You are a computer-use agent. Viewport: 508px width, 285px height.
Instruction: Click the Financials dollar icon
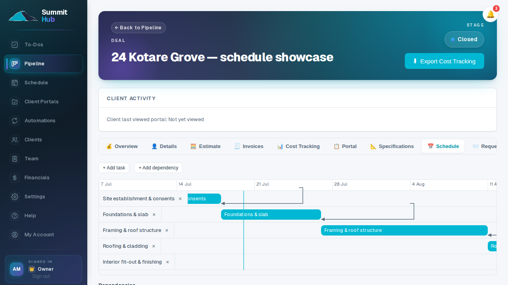click(x=15, y=178)
